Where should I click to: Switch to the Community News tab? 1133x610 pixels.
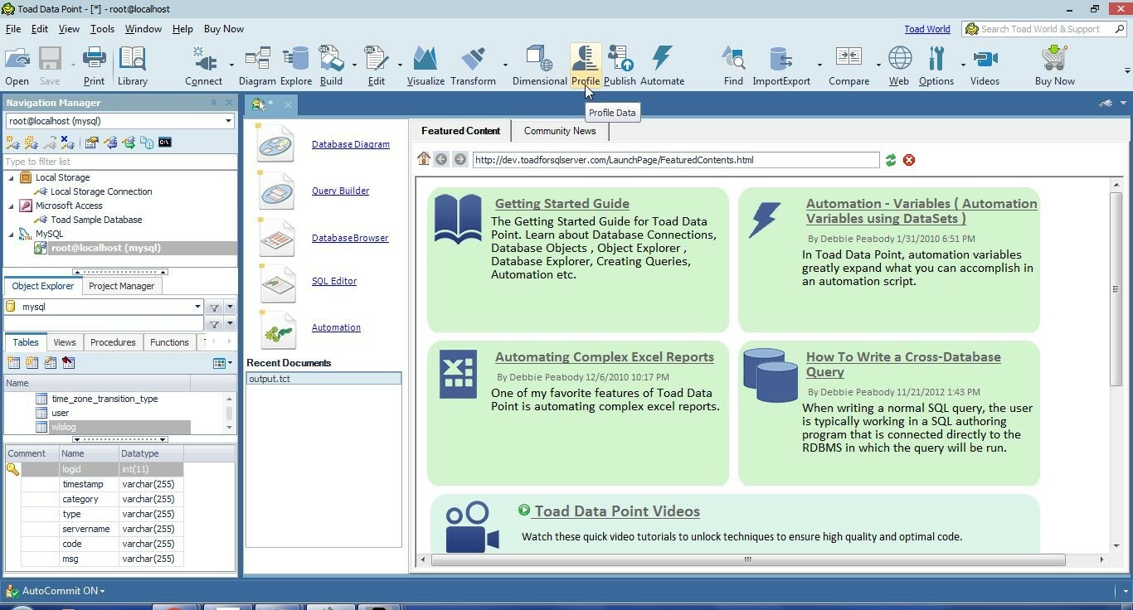[x=559, y=131]
